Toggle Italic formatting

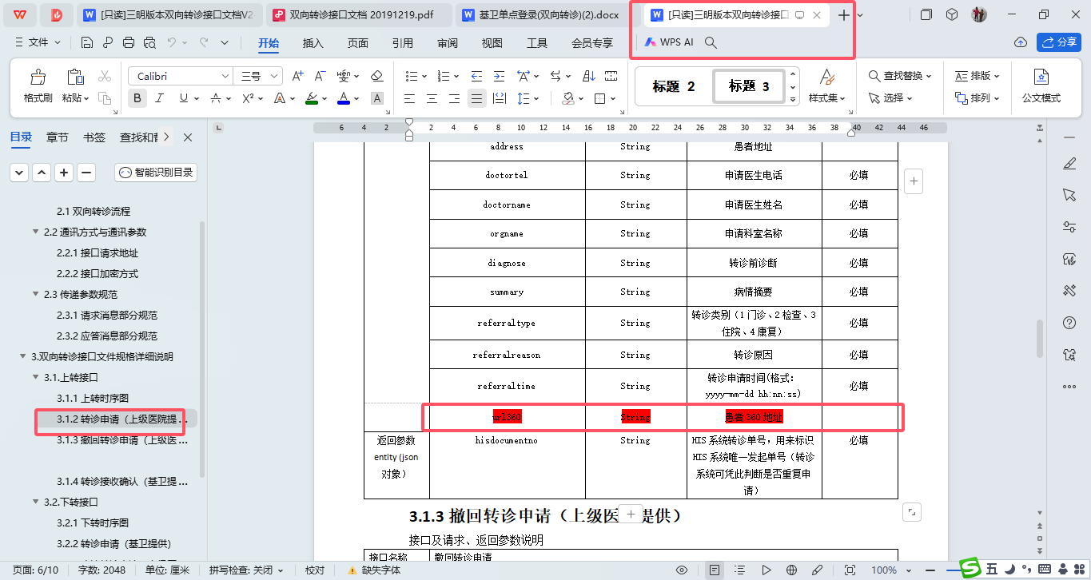tap(159, 98)
